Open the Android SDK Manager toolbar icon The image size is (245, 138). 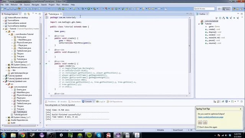pyautogui.click(x=60, y=9)
